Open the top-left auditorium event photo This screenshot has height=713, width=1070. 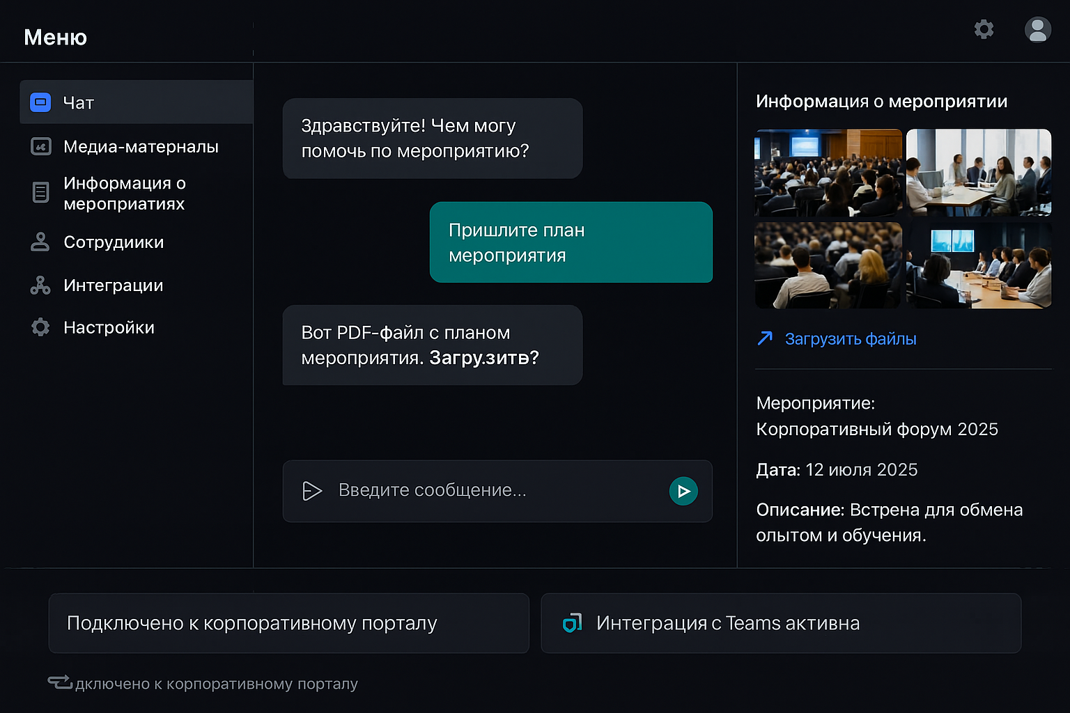click(x=828, y=172)
